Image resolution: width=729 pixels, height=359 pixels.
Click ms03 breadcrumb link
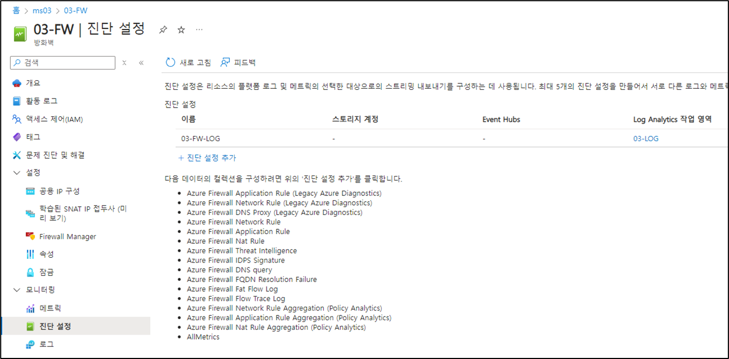point(42,11)
